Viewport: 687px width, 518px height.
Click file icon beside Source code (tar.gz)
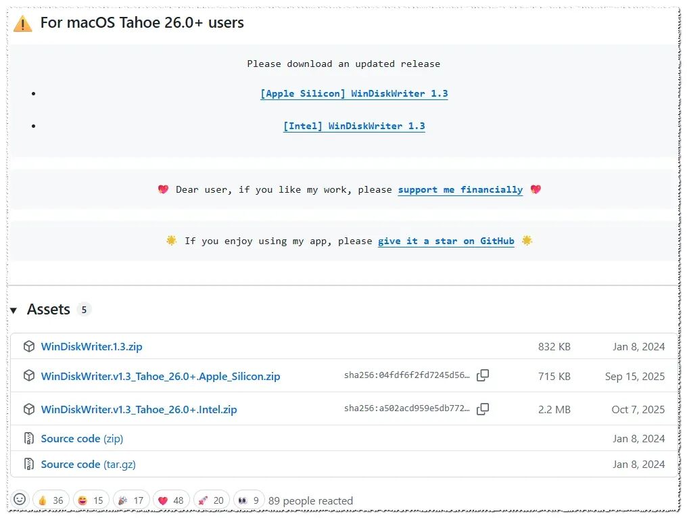point(29,464)
